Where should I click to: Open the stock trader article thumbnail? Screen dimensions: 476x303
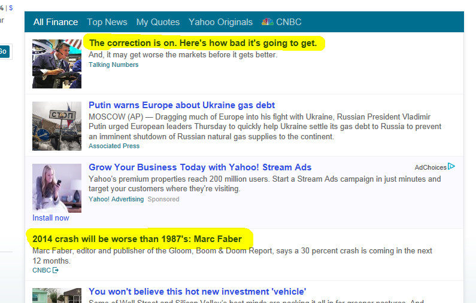coord(57,64)
